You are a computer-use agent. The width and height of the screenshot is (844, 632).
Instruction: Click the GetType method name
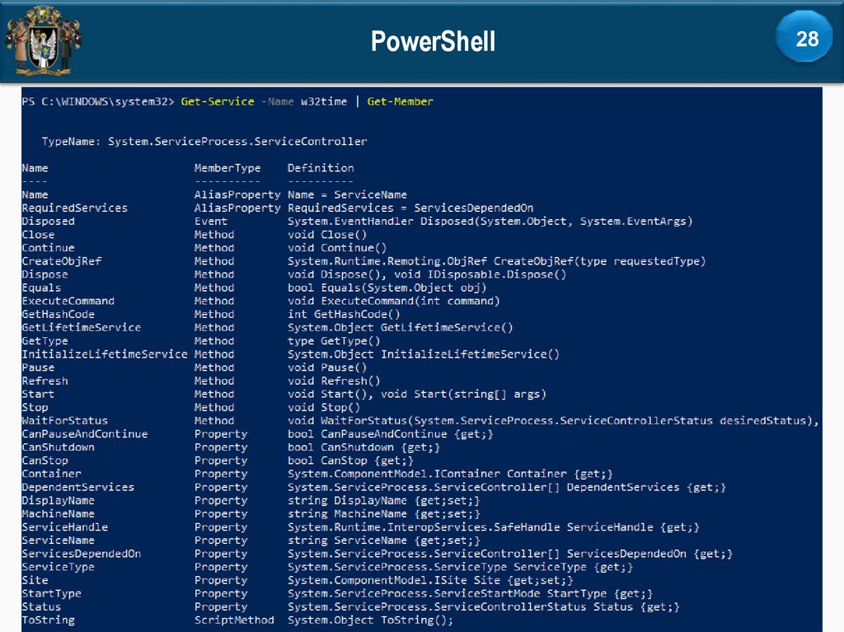pos(45,341)
